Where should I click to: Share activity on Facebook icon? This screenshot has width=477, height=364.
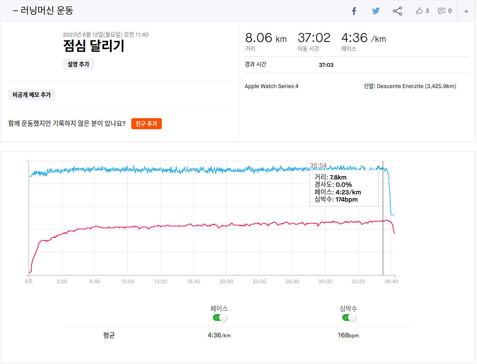[x=354, y=11]
